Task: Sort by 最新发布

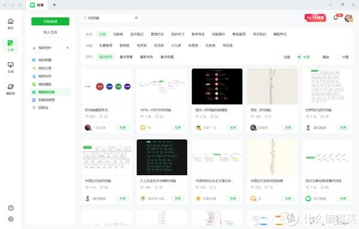Action: 147,57
